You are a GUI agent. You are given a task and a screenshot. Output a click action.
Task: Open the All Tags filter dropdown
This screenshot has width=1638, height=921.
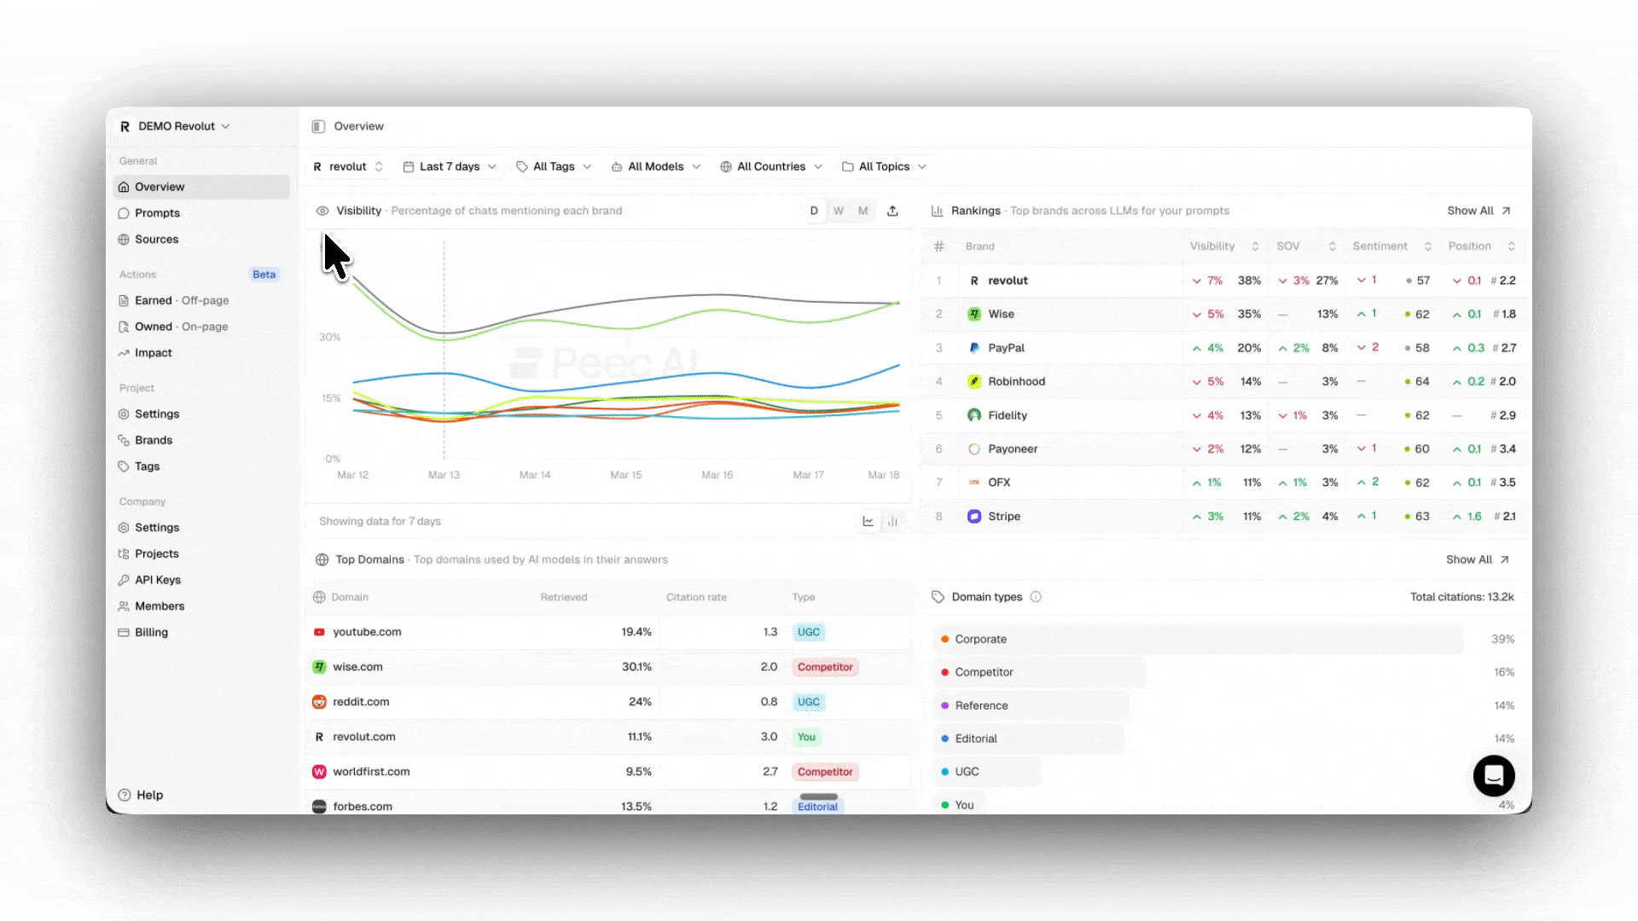point(554,166)
